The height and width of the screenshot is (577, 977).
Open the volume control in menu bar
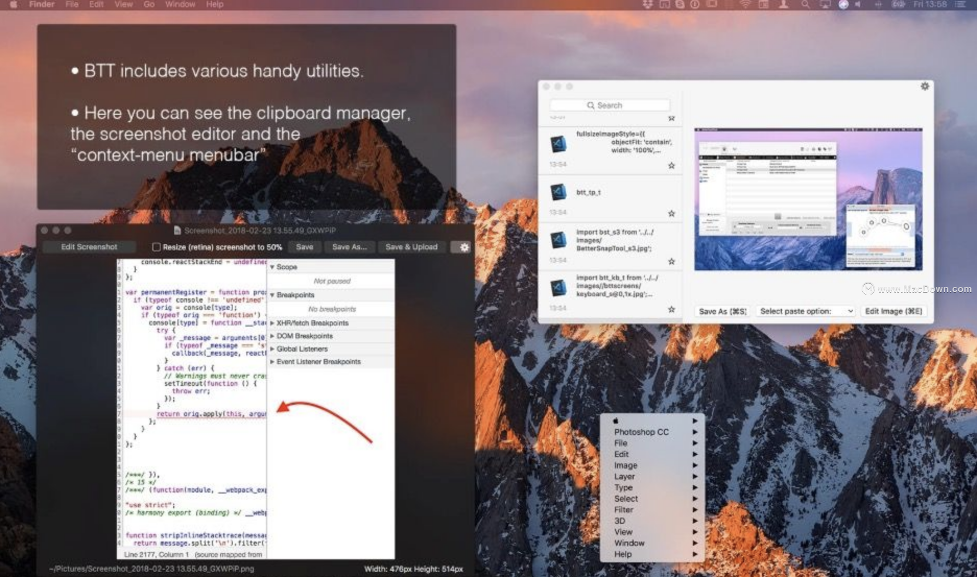858,4
